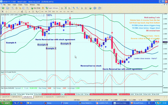Select the Crosshair tool
168x105 pixels.
tap(6, 12)
